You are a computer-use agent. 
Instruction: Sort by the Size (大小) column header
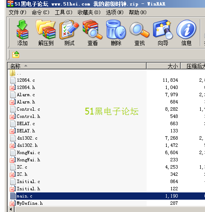pyautogui.click(x=163, y=66)
